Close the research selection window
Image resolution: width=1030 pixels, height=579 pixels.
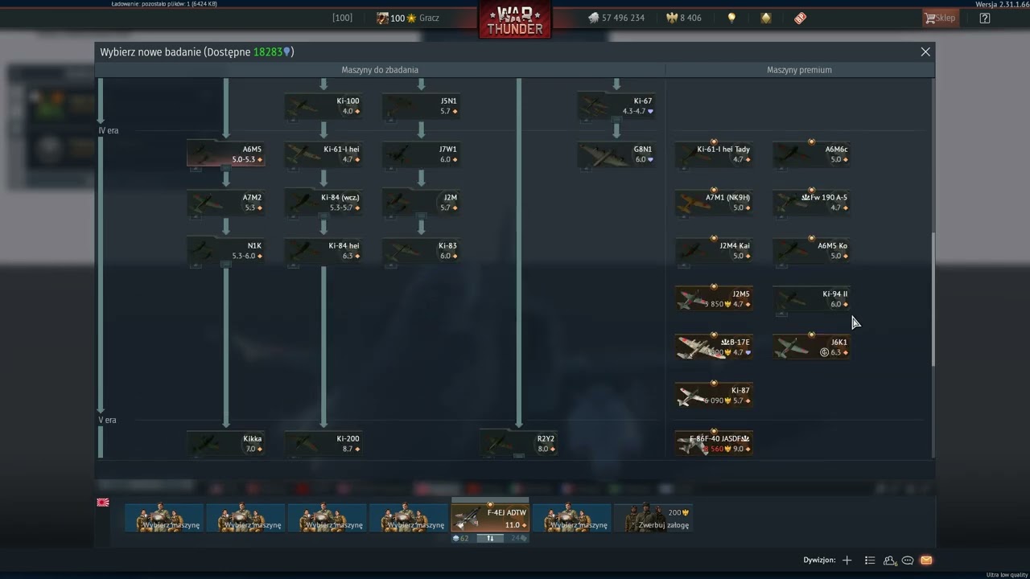coord(925,51)
